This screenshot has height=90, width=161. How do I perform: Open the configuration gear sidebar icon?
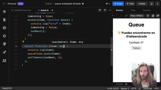coord(5,36)
